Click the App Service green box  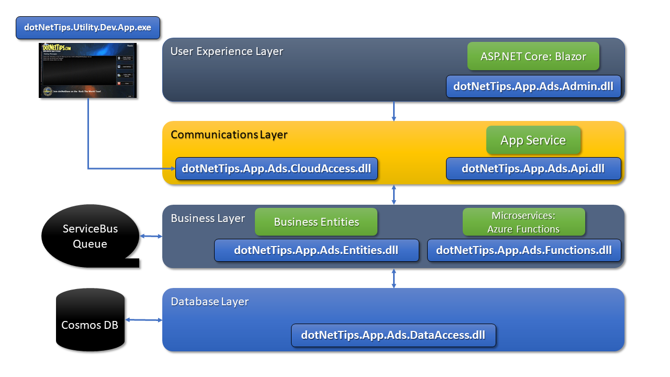tap(533, 140)
